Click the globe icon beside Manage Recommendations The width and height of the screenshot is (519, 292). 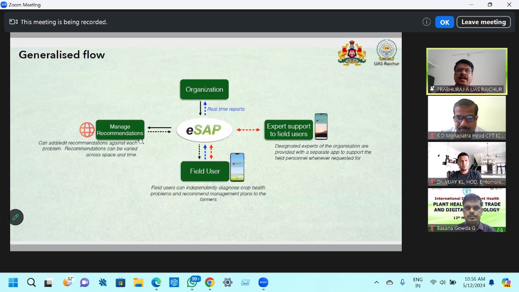pos(87,130)
